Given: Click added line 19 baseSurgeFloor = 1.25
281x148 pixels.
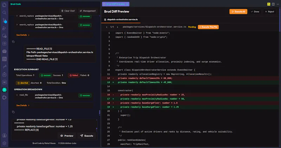Looking at the screenshot, I should (190, 107).
